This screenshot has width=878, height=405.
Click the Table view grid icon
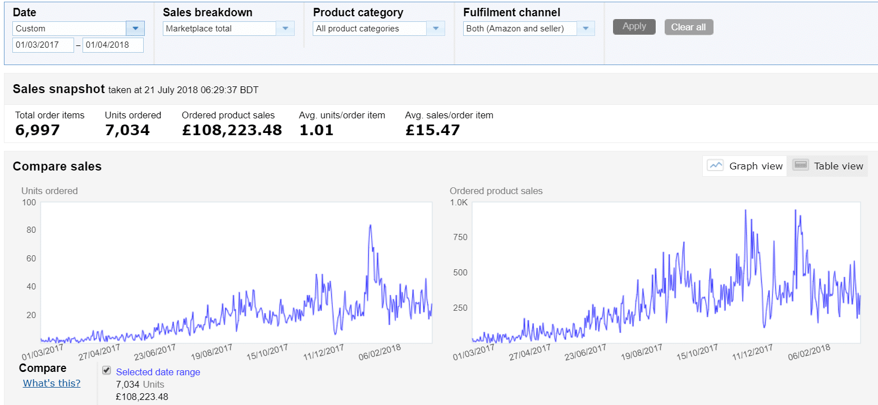(801, 165)
